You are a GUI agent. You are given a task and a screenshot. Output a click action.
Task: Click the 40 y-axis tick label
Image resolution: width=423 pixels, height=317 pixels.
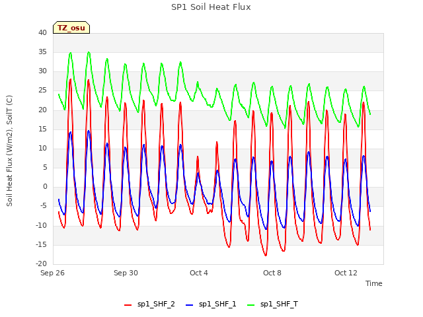(x=42, y=32)
